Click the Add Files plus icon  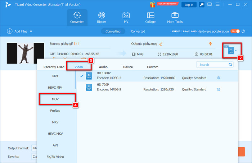(x=10, y=31)
